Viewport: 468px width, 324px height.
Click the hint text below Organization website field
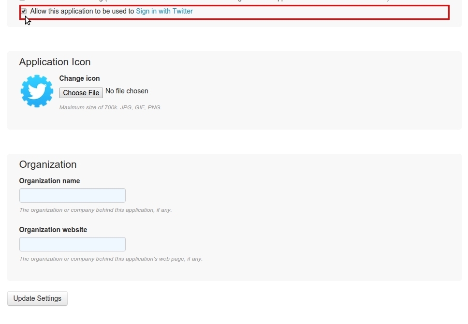[111, 259]
